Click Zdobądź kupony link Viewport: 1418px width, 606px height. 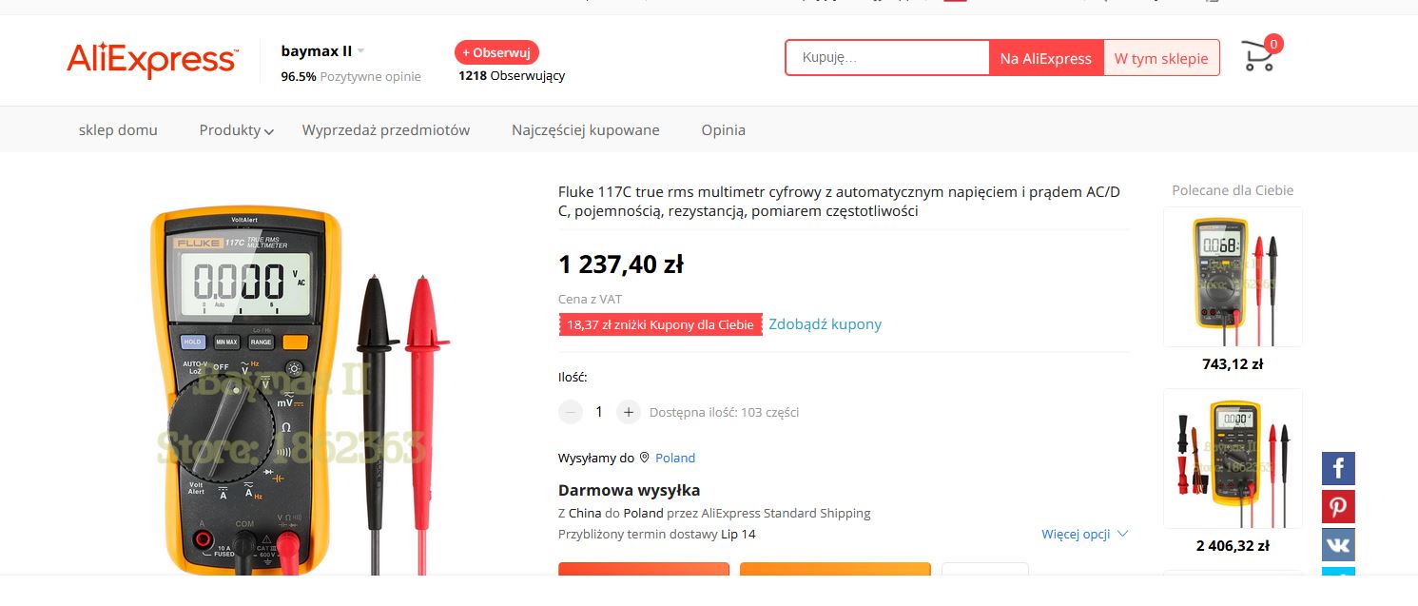(x=825, y=324)
